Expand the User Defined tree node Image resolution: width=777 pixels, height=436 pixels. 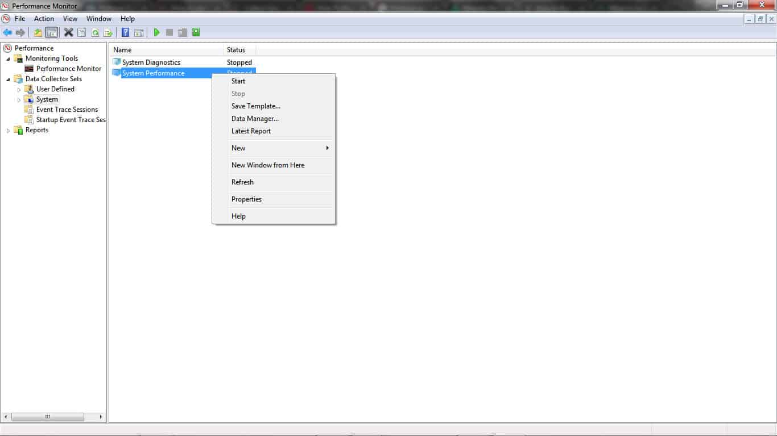pos(19,90)
